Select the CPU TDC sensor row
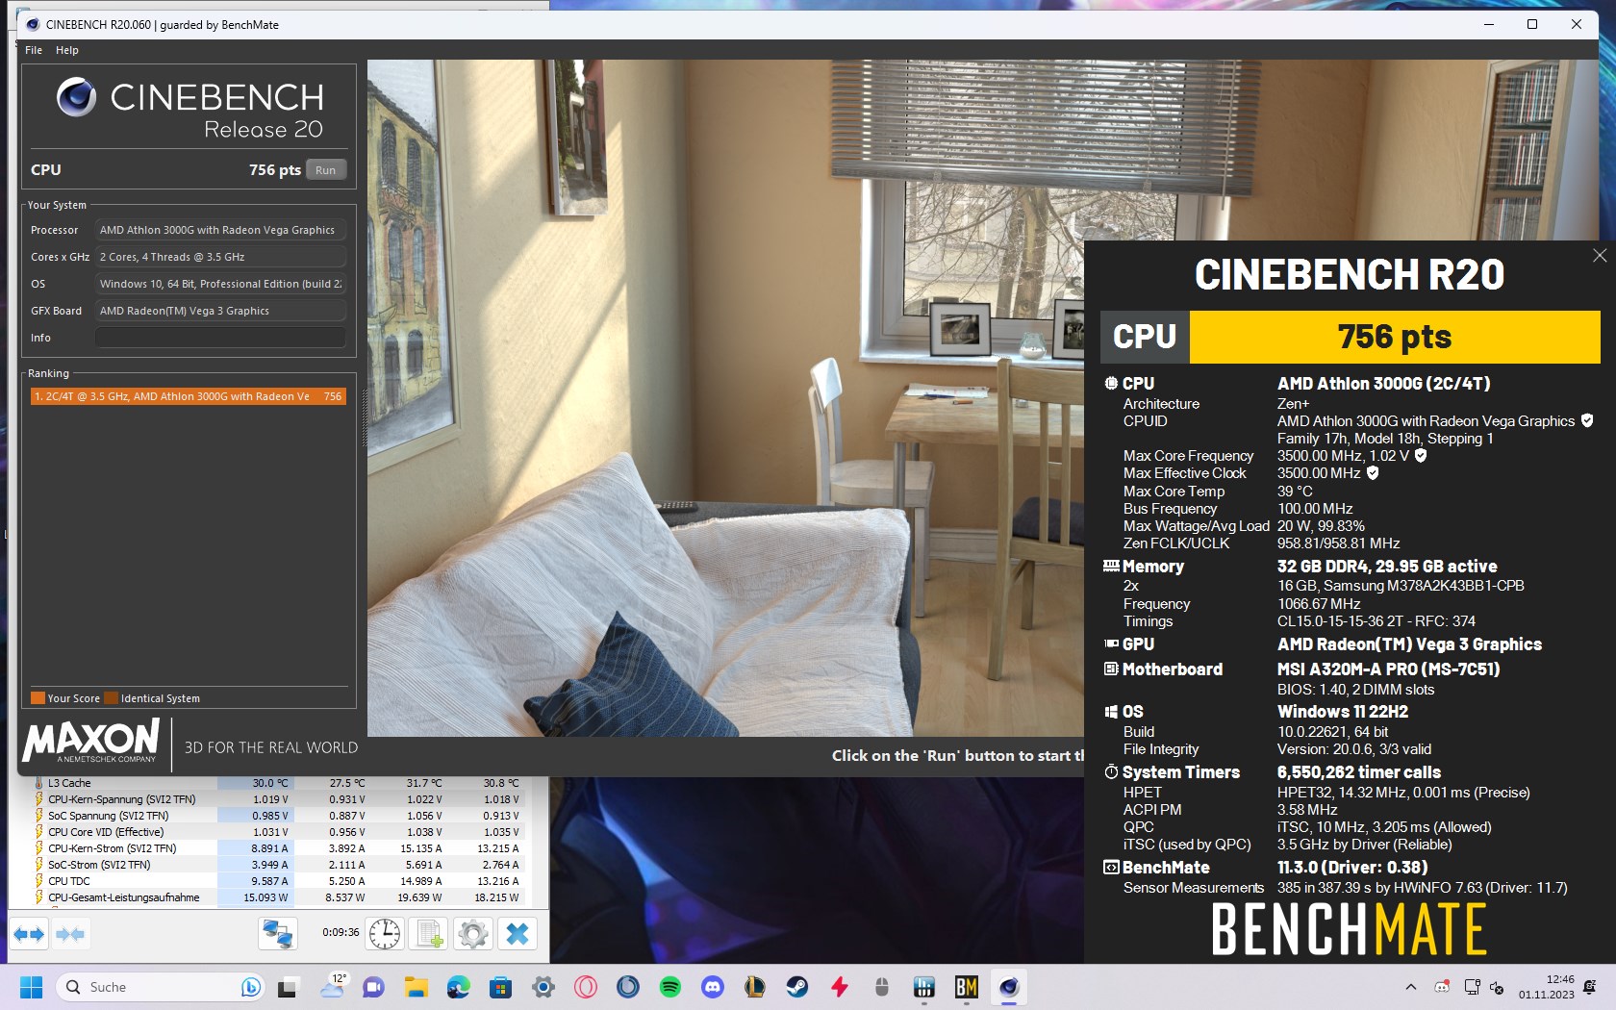1616x1010 pixels. (x=278, y=881)
